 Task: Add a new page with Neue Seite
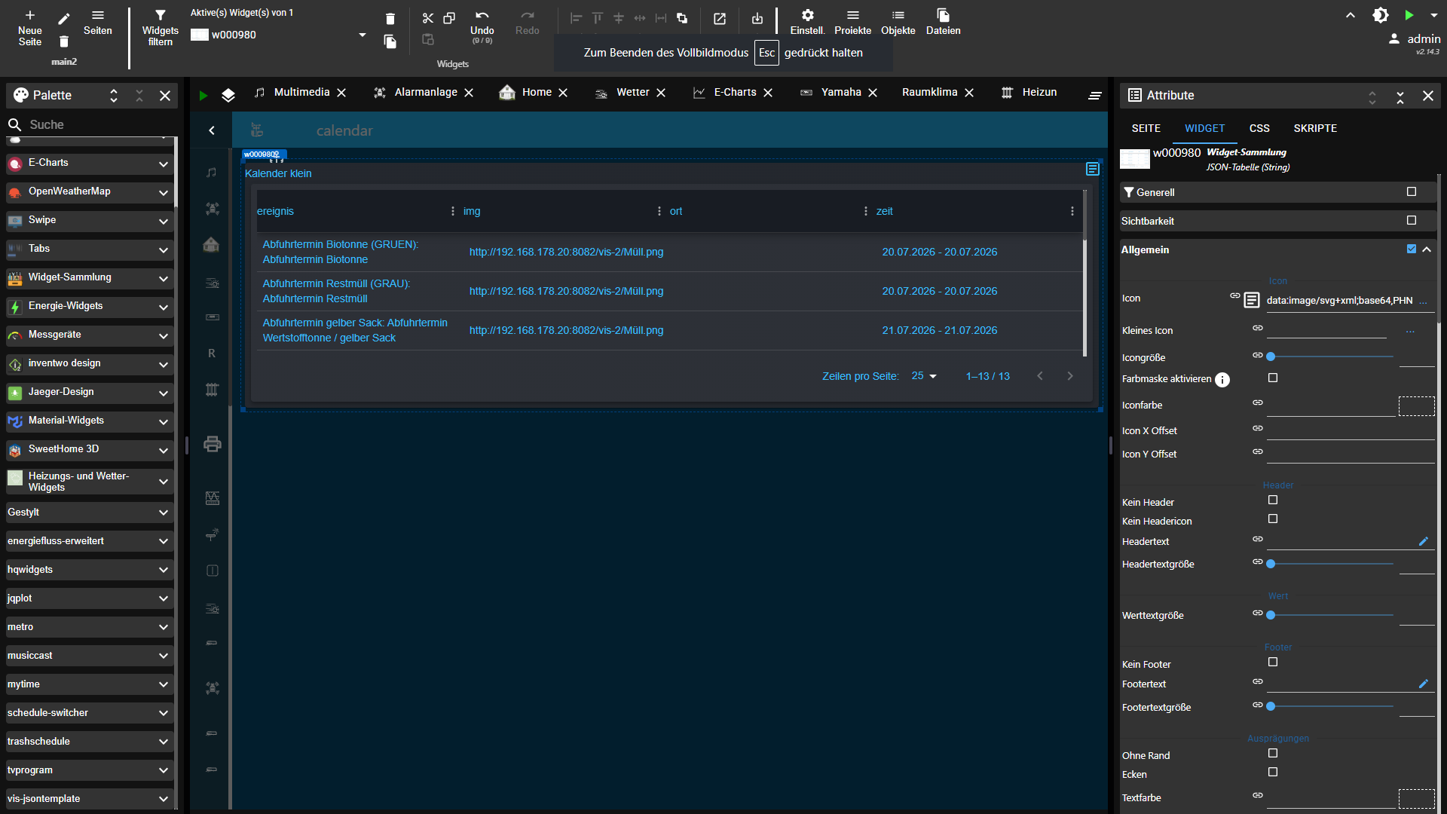tap(30, 28)
